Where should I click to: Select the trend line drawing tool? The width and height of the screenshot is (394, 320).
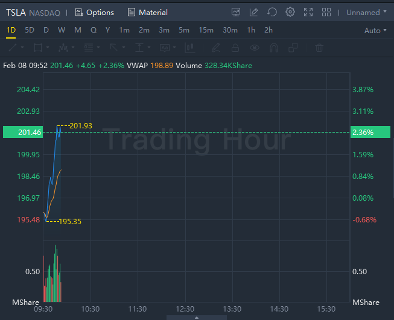point(13,48)
